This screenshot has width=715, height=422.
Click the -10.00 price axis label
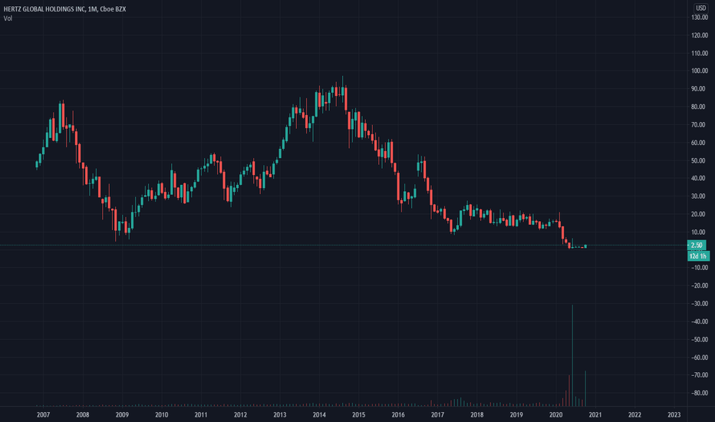tap(700, 268)
